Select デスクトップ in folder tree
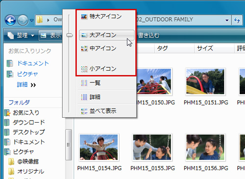 [29, 132]
